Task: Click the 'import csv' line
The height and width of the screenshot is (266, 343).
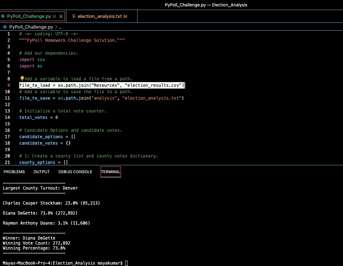Action: [x=32, y=60]
